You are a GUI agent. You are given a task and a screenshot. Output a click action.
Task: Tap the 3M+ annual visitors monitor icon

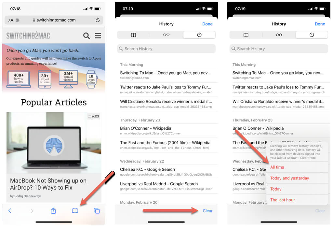pos(68,79)
